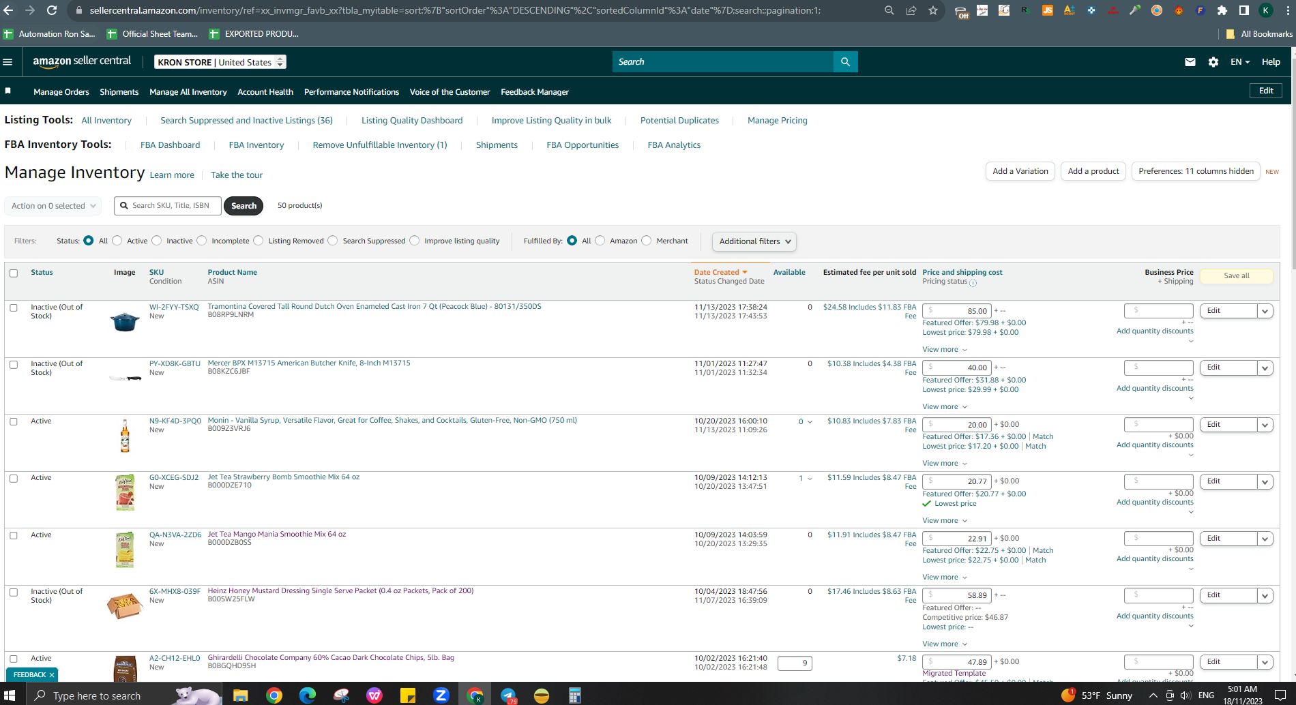This screenshot has height=705, width=1296.
Task: Open Telegram from the taskbar
Action: (x=508, y=695)
